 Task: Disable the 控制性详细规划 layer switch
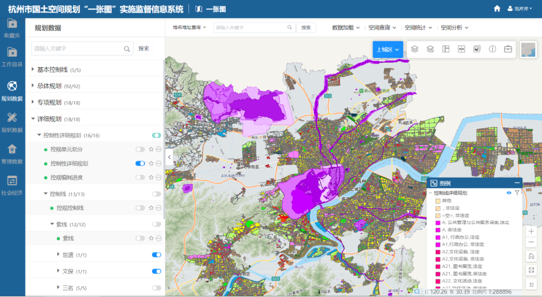tap(140, 164)
